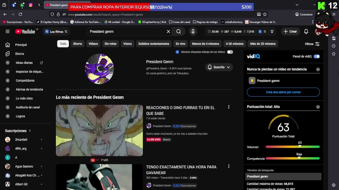The width and height of the screenshot is (339, 190).
Task: Open ElCapitanHorny | Kick bookmark
Action: click(152, 22)
